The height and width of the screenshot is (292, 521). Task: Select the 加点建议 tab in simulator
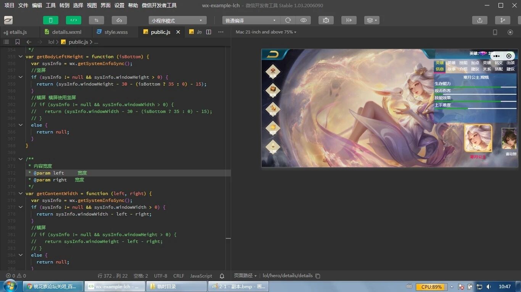tap(475, 66)
